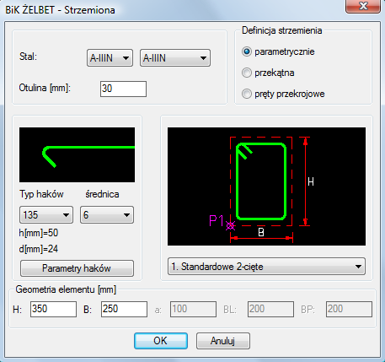Open the Typ haków 135 dropdown

pyautogui.click(x=46, y=215)
